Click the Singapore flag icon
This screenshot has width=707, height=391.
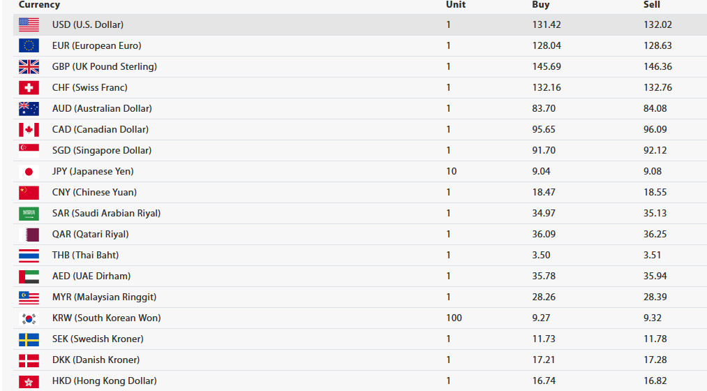[x=29, y=151]
